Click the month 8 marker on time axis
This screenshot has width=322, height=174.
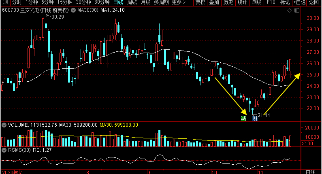click(x=87, y=172)
